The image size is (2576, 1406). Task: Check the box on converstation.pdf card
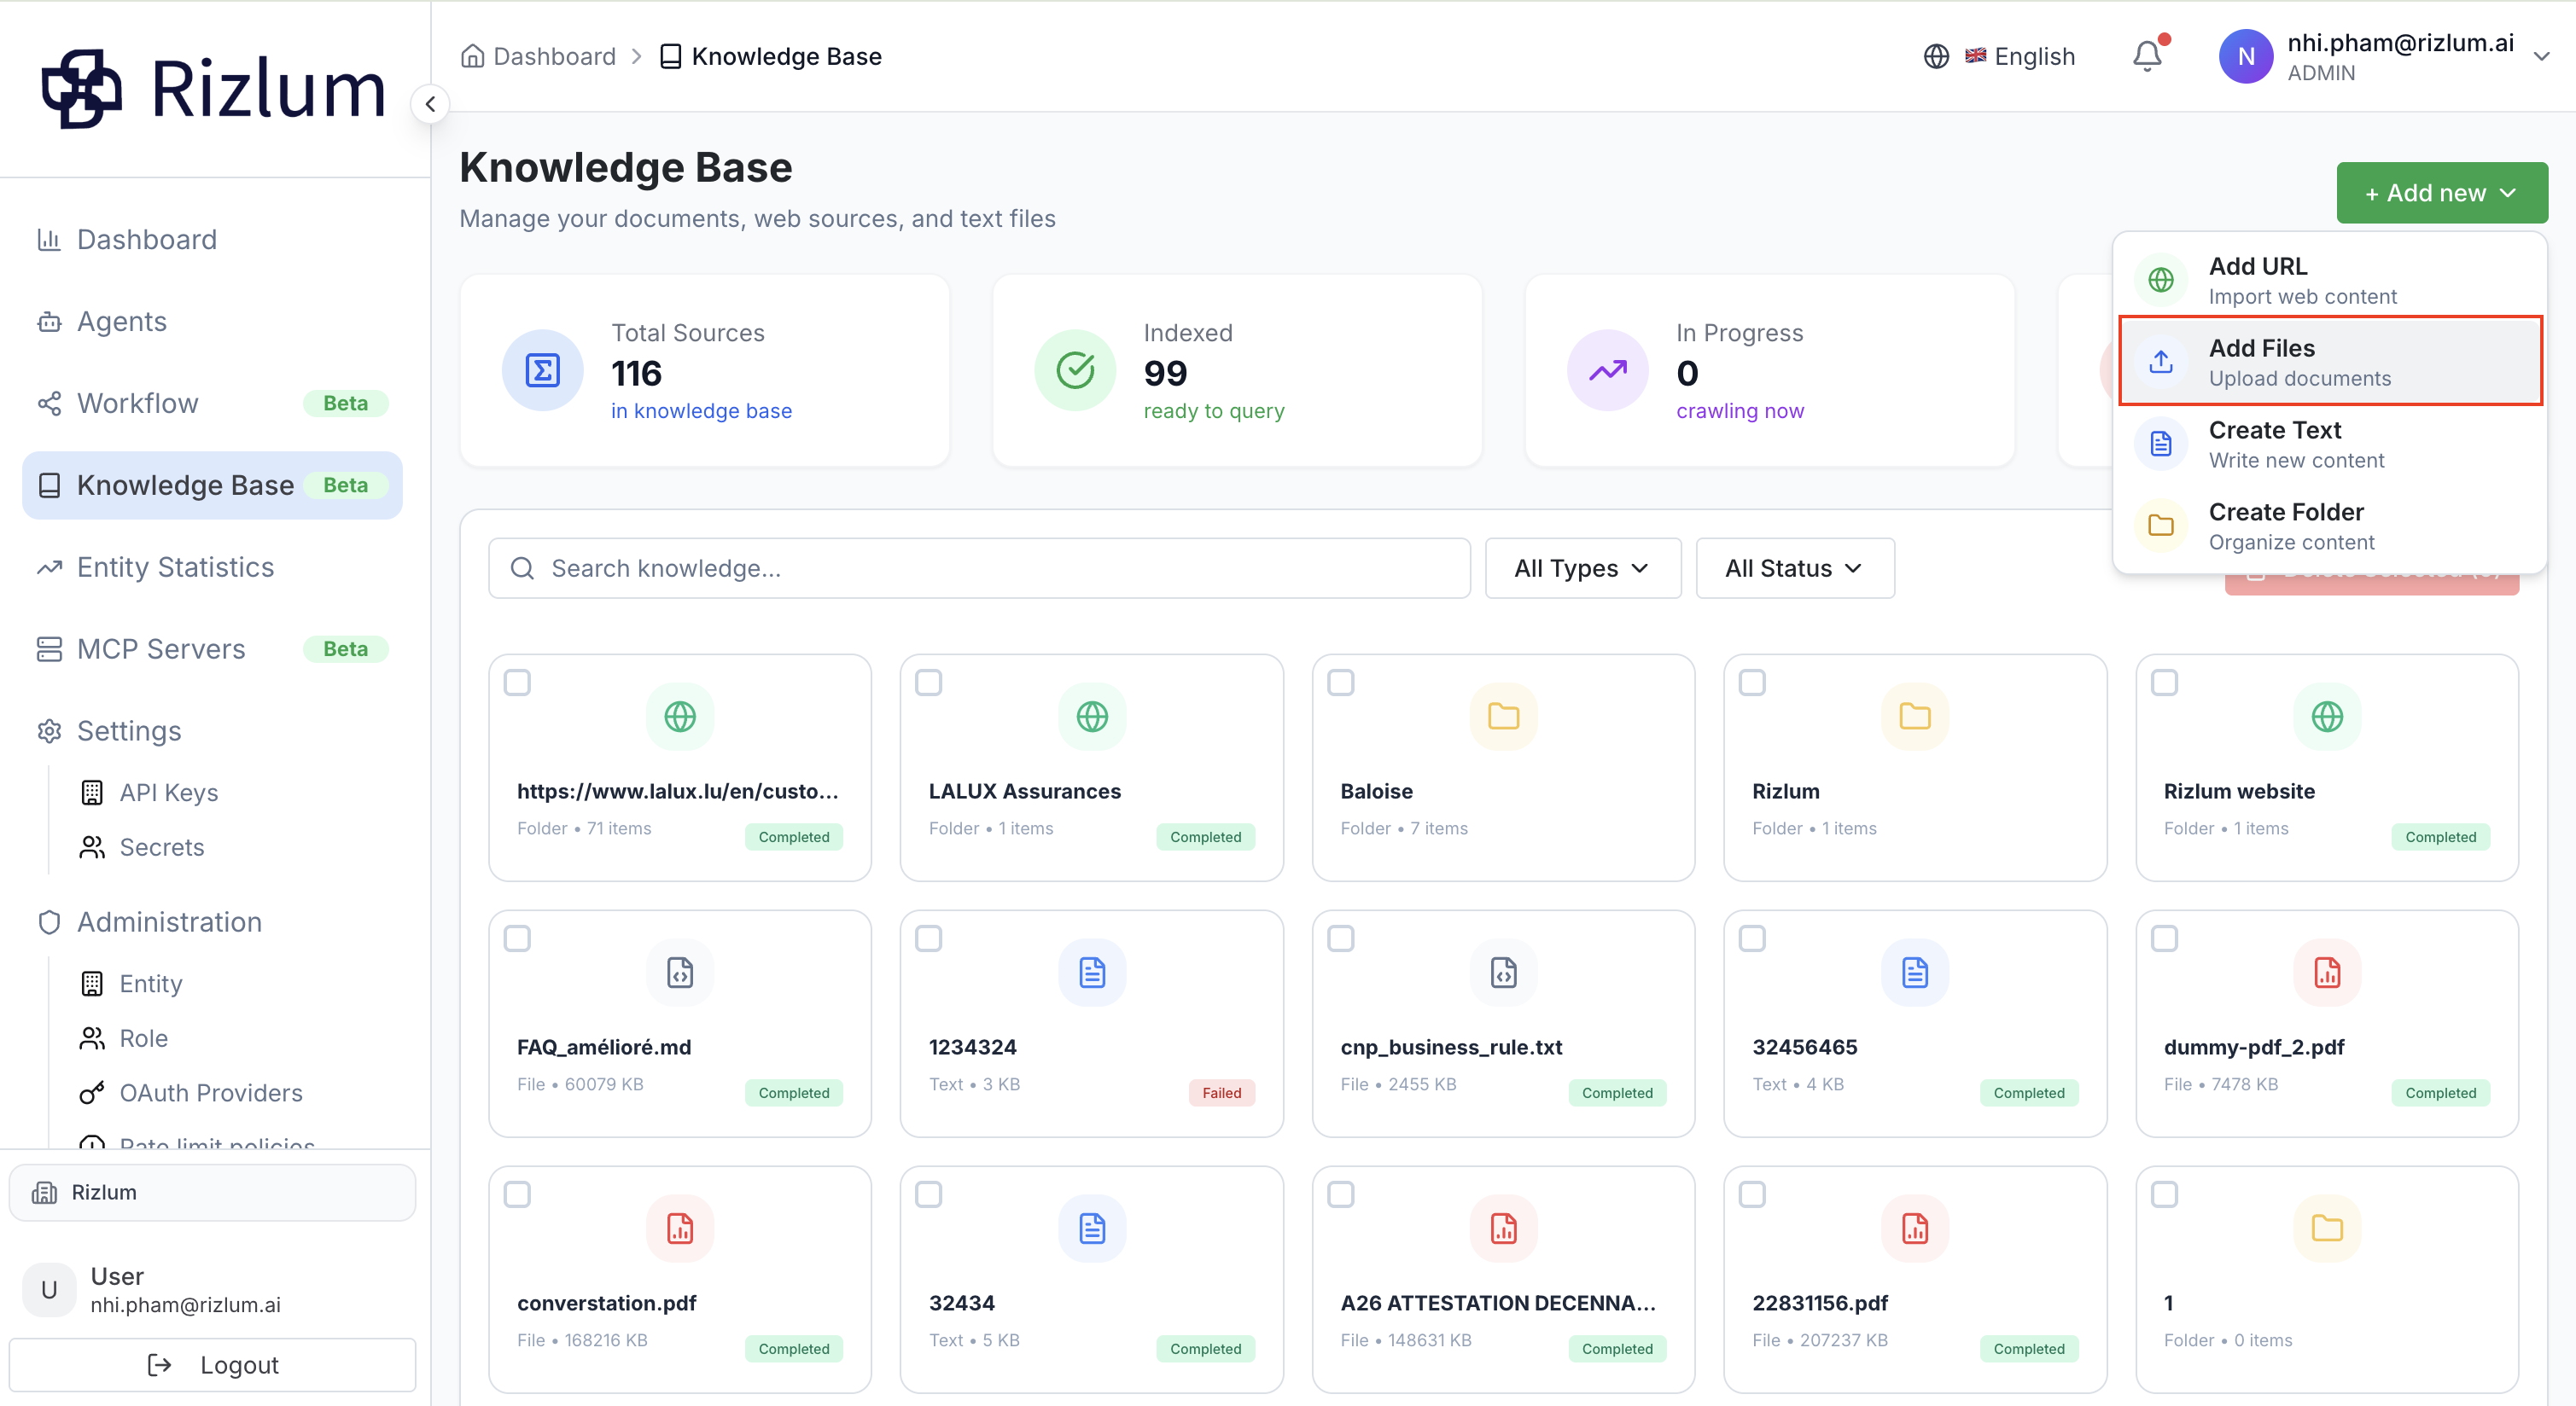517,1195
